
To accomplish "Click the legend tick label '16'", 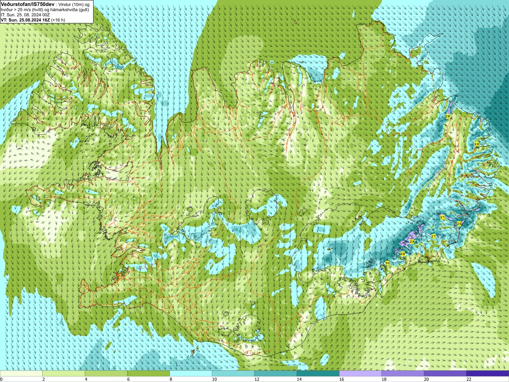I will coord(342,380).
